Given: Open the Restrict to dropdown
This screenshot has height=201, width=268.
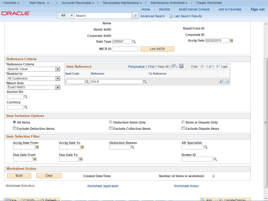Looking at the screenshot, I should click(x=58, y=78).
